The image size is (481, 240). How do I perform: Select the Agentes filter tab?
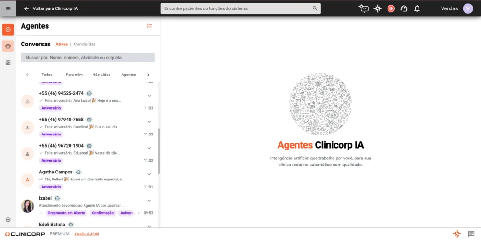129,75
